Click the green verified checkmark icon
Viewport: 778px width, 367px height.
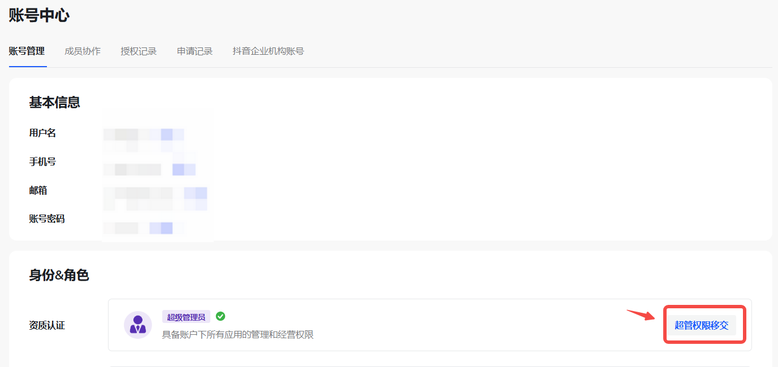221,316
